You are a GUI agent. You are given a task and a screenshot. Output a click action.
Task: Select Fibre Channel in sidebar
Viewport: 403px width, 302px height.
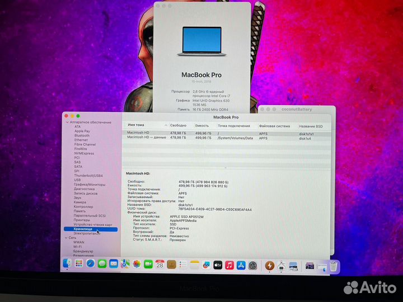click(x=85, y=144)
